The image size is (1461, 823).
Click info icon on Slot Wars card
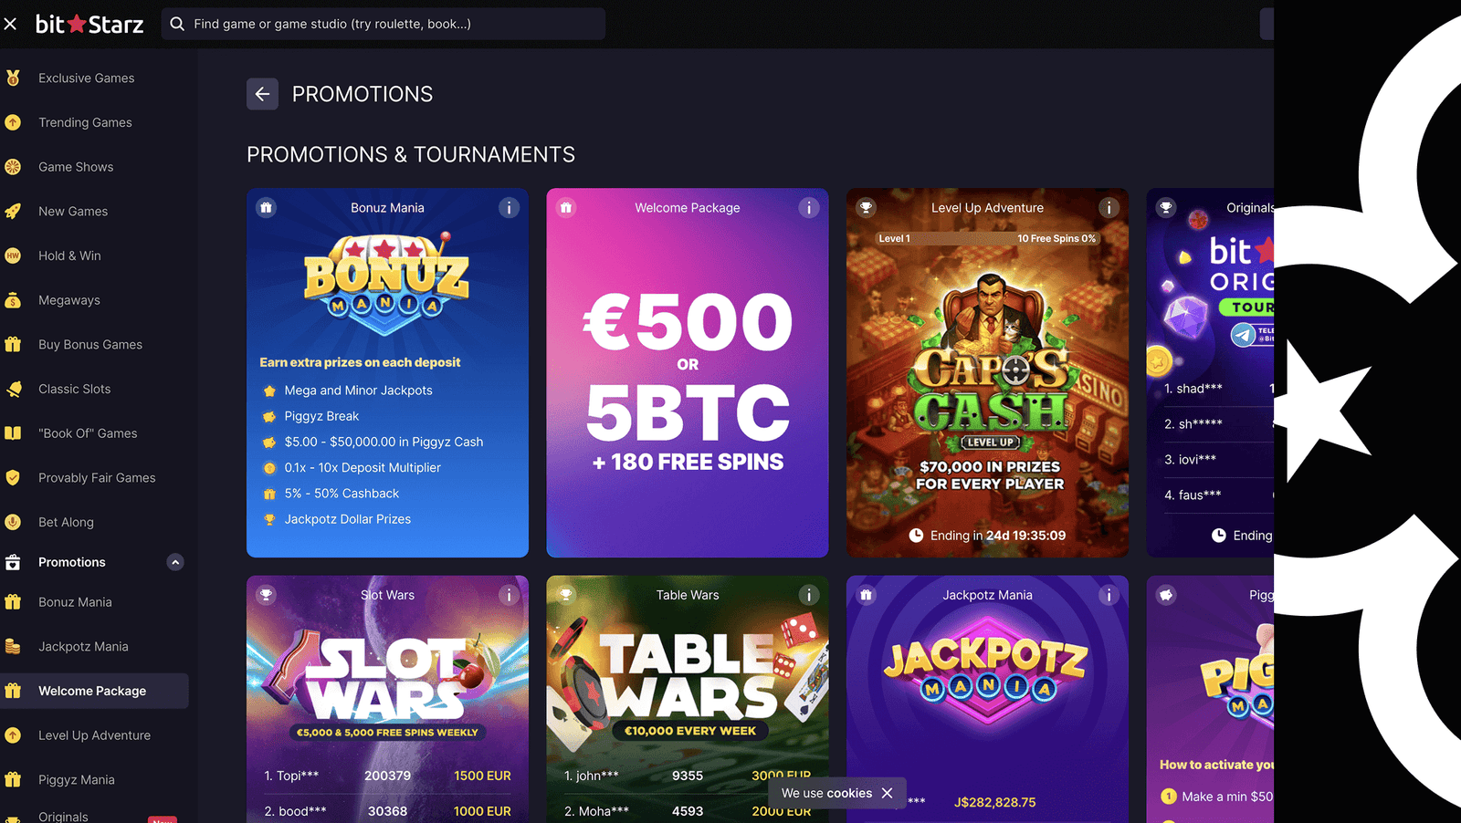pos(509,595)
